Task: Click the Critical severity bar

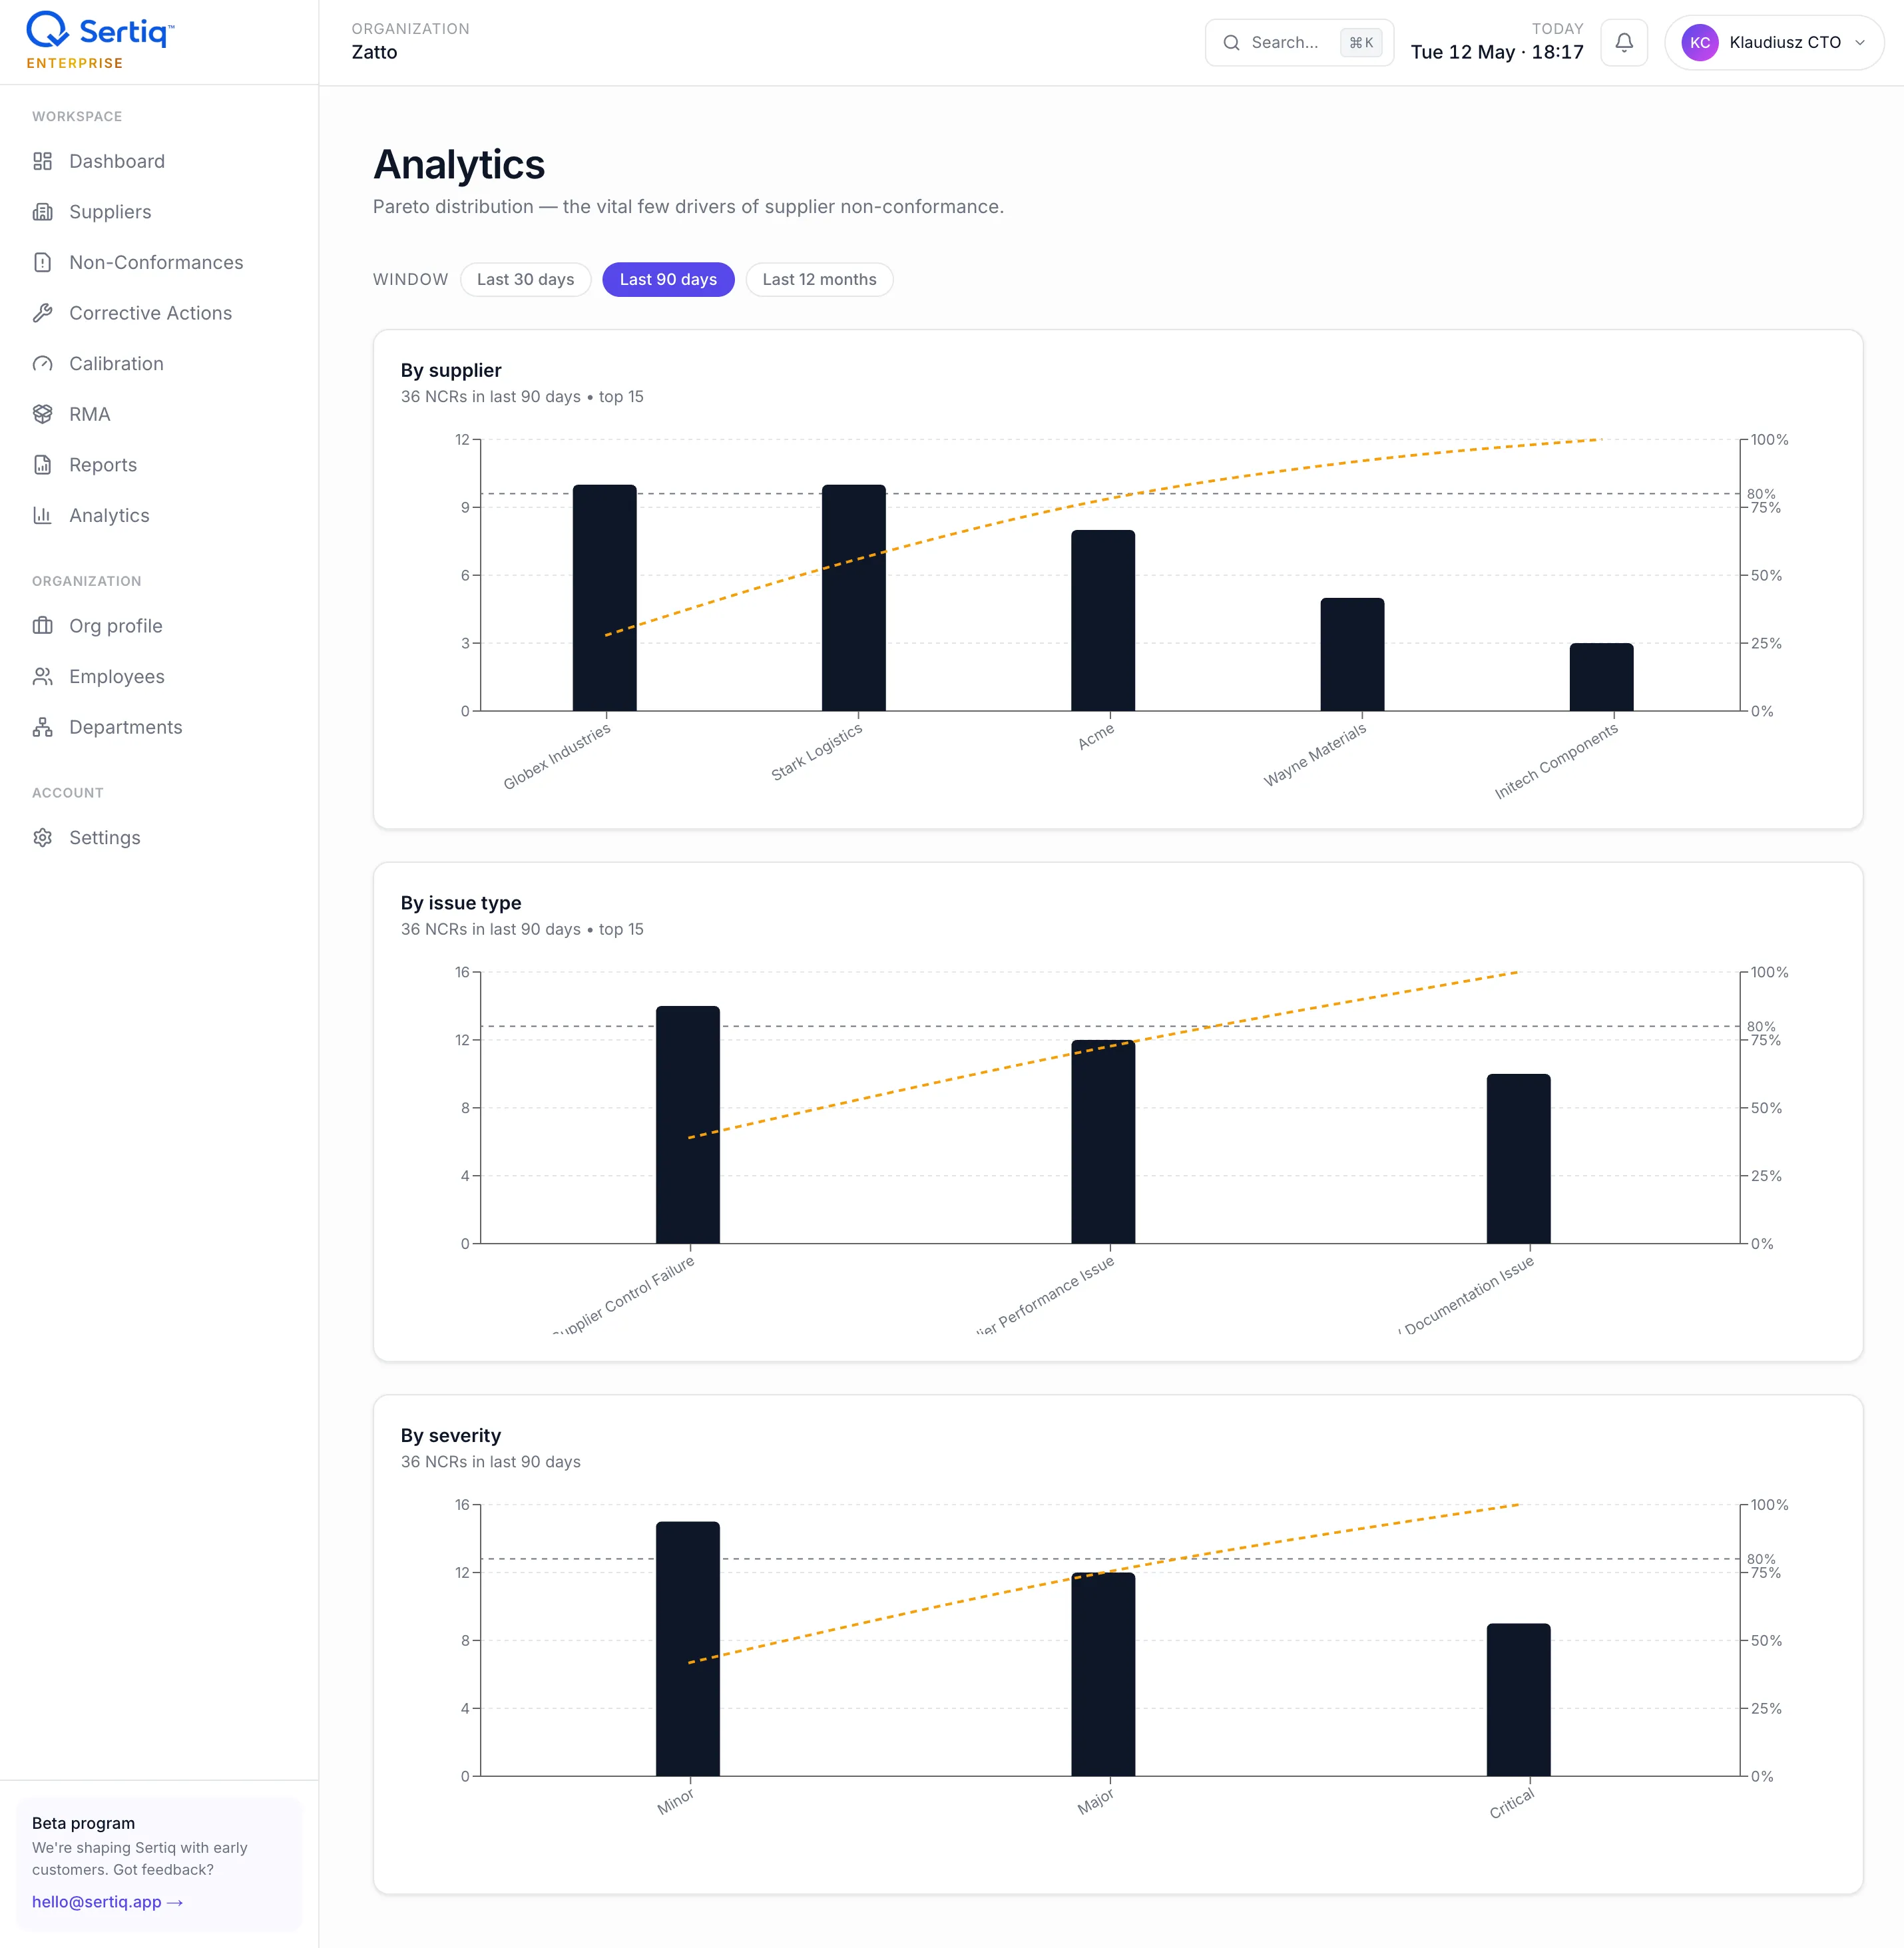Action: [1519, 1700]
